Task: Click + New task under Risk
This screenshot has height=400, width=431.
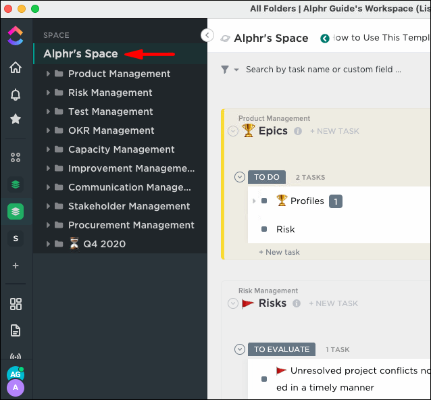Action: 279,252
